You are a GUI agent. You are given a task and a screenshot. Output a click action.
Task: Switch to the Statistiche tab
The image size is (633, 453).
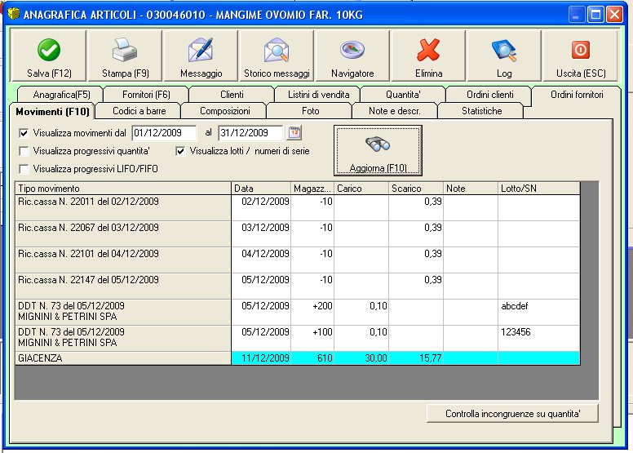[x=481, y=110]
